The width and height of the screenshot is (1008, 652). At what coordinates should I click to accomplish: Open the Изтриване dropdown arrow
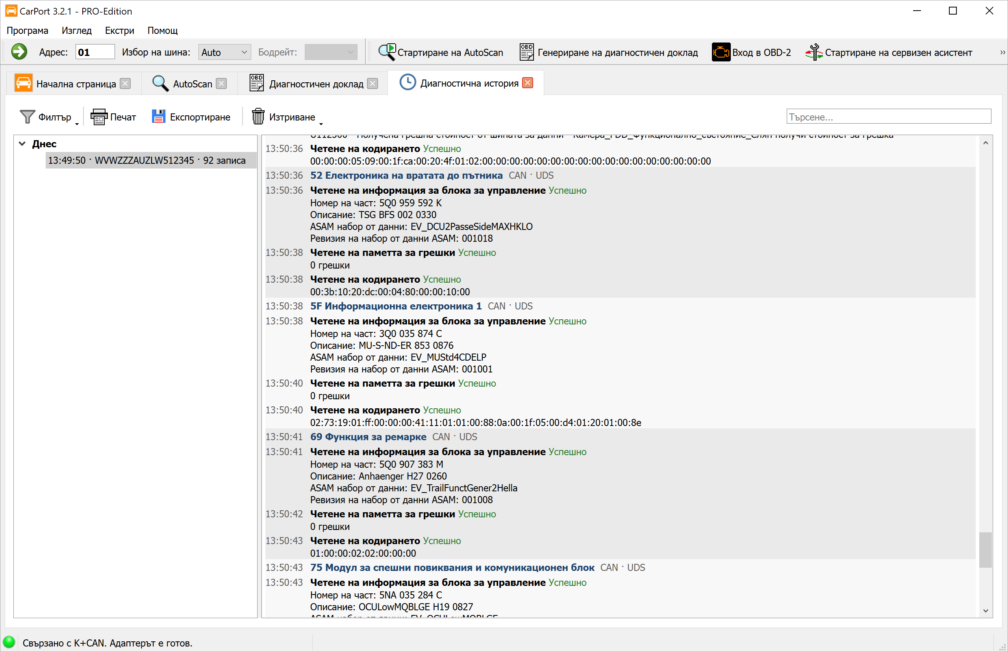[321, 124]
